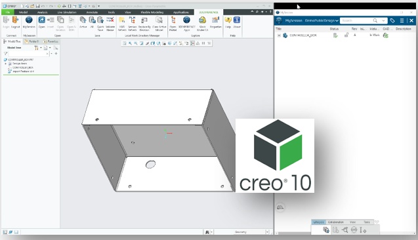Image resolution: width=418 pixels, height=240 pixels.
Task: Click the HWD Refresh folder icon
Action: (122, 20)
